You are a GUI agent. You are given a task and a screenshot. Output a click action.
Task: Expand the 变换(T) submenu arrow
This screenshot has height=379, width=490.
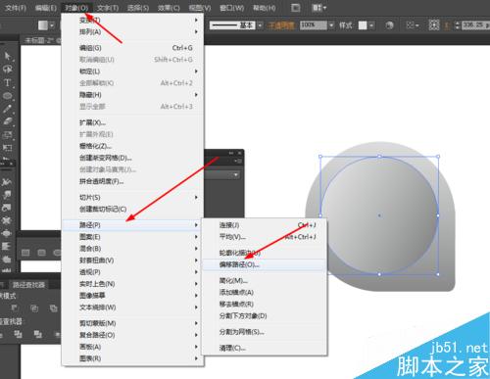(x=196, y=20)
